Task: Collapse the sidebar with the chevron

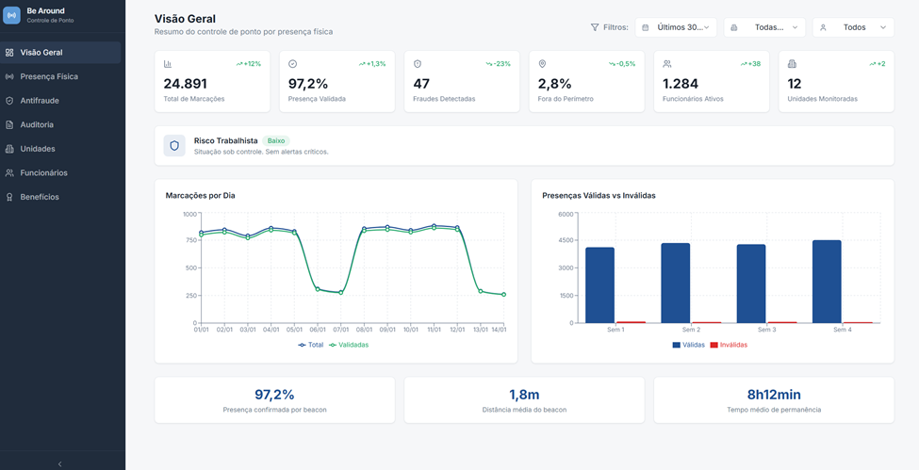Action: click(x=59, y=463)
